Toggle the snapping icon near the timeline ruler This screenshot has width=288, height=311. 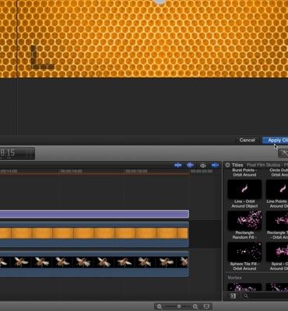215,165
